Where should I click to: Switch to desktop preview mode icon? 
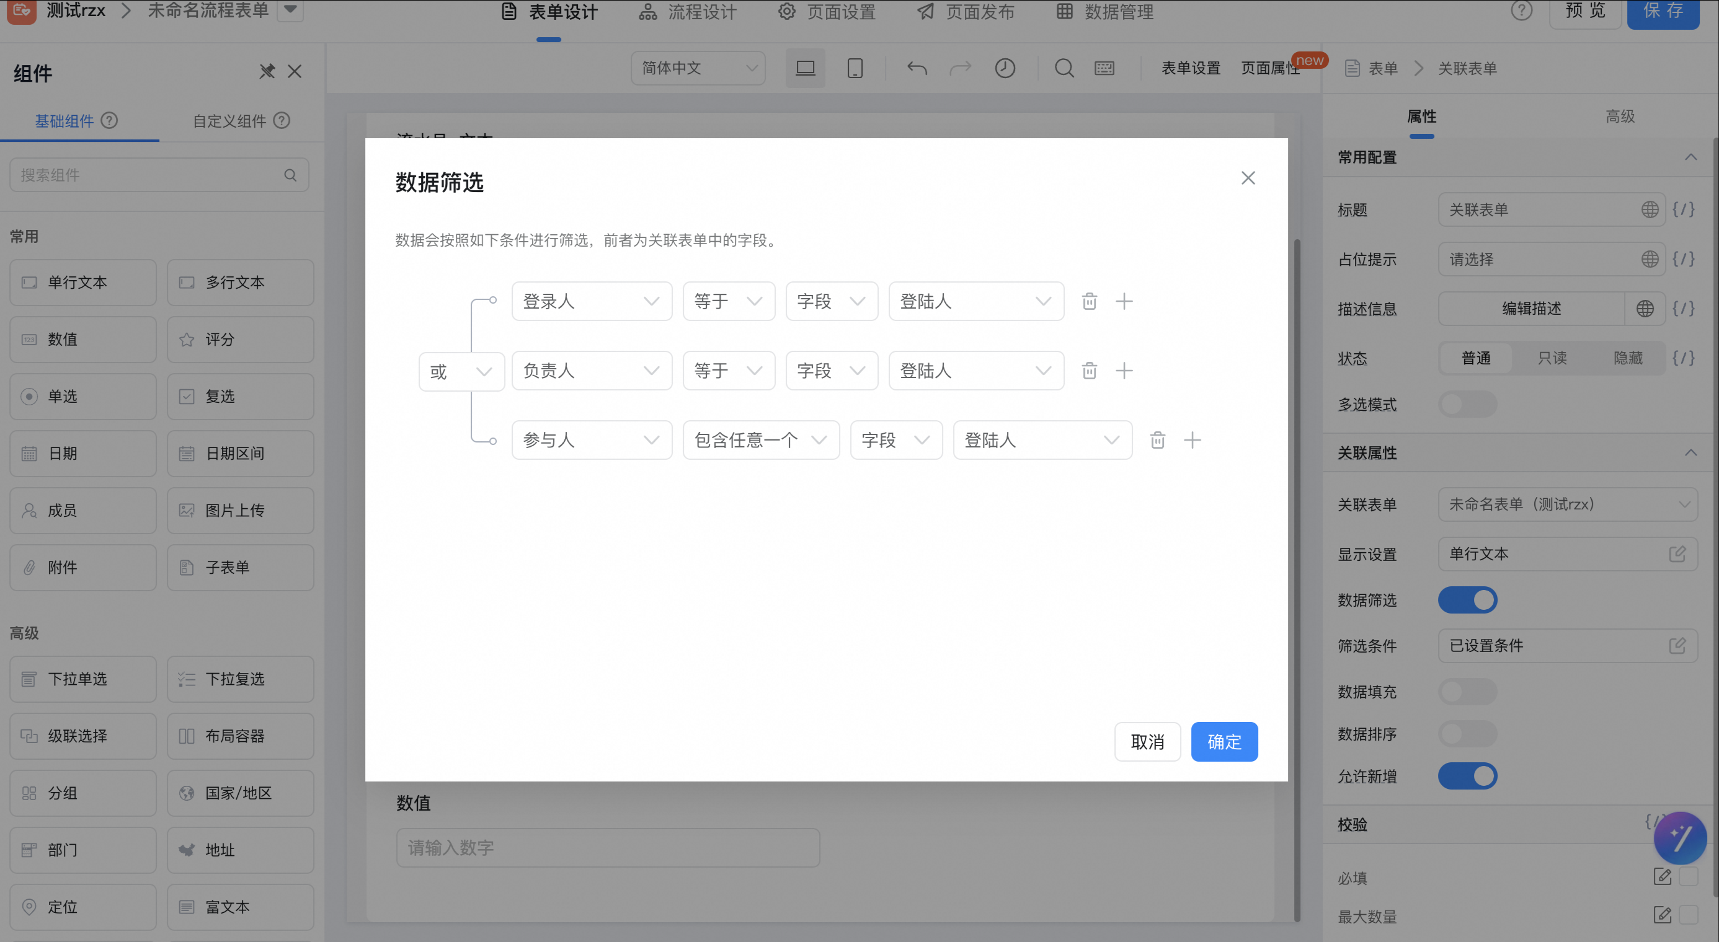(806, 68)
